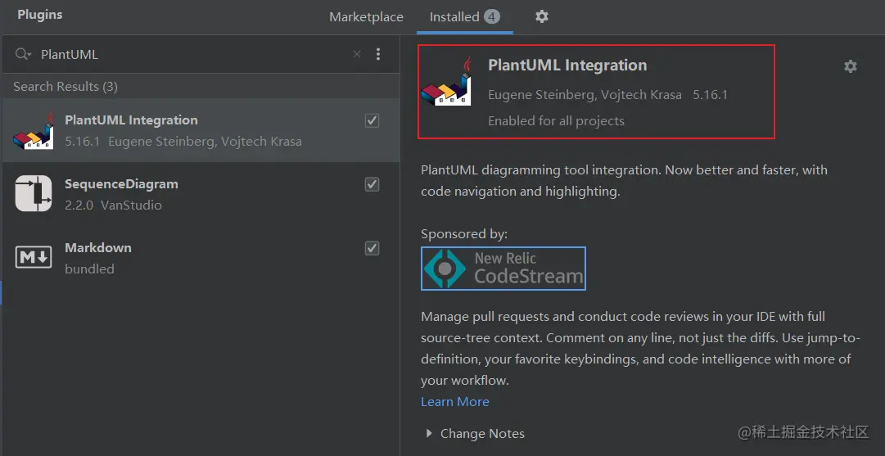The width and height of the screenshot is (885, 456).
Task: Click the SequenceDiagram plugin icon
Action: click(34, 193)
